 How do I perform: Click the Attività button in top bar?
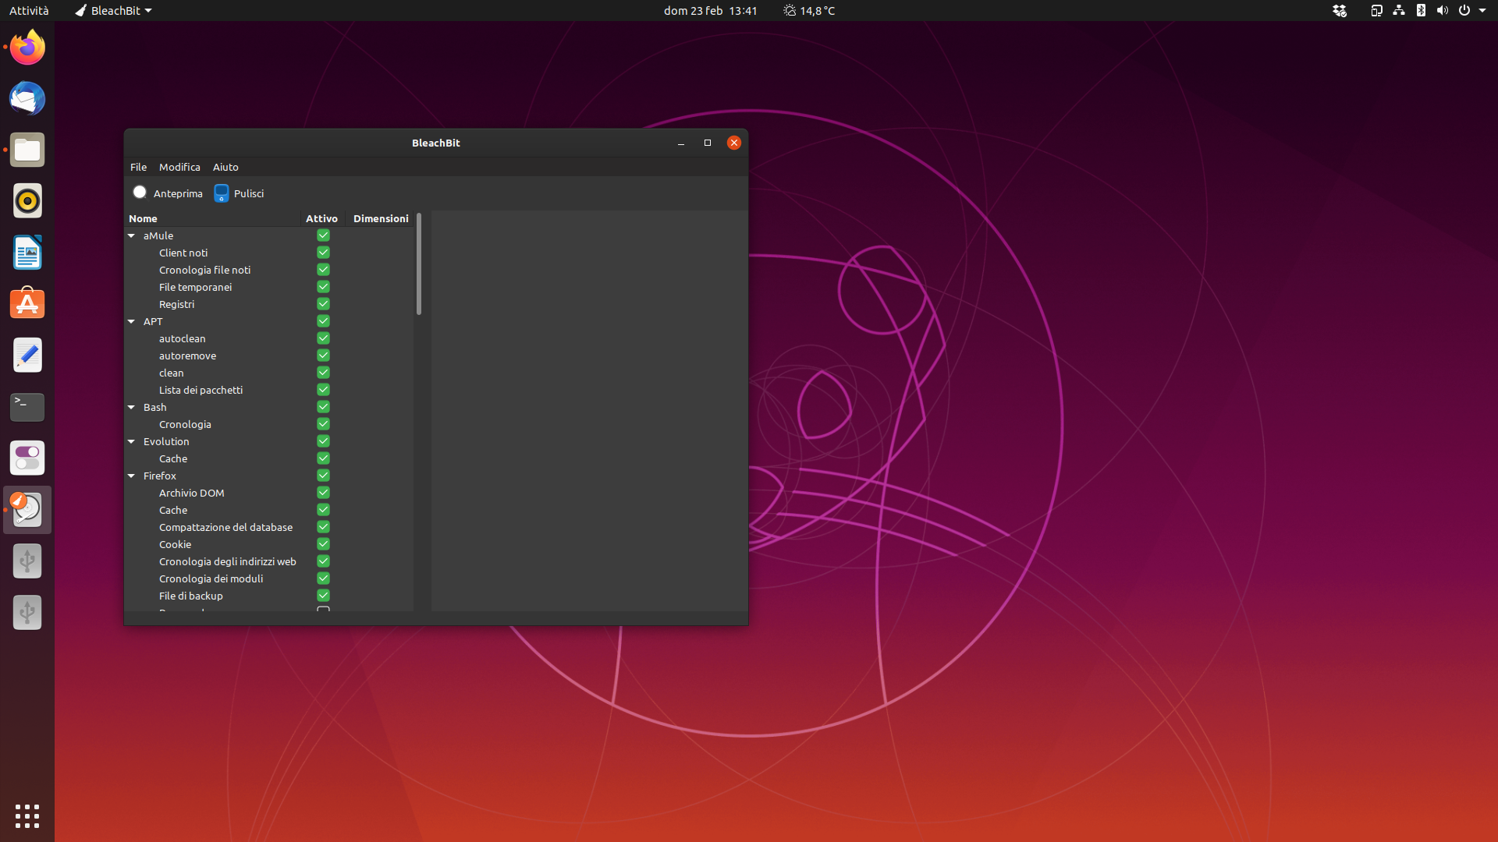pyautogui.click(x=29, y=10)
